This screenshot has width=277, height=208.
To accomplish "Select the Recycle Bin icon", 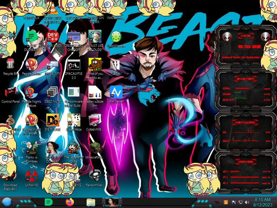I will 11,64.
